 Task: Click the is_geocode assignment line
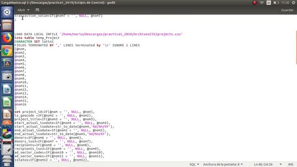tap(54, 116)
